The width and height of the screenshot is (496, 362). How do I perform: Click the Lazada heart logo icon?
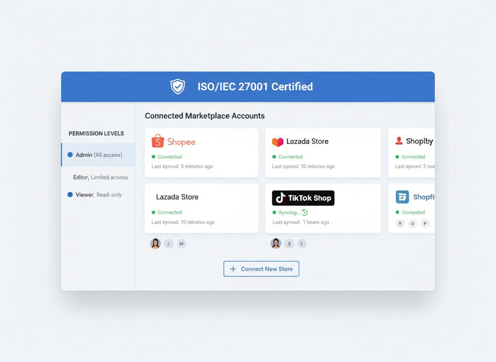(x=278, y=142)
